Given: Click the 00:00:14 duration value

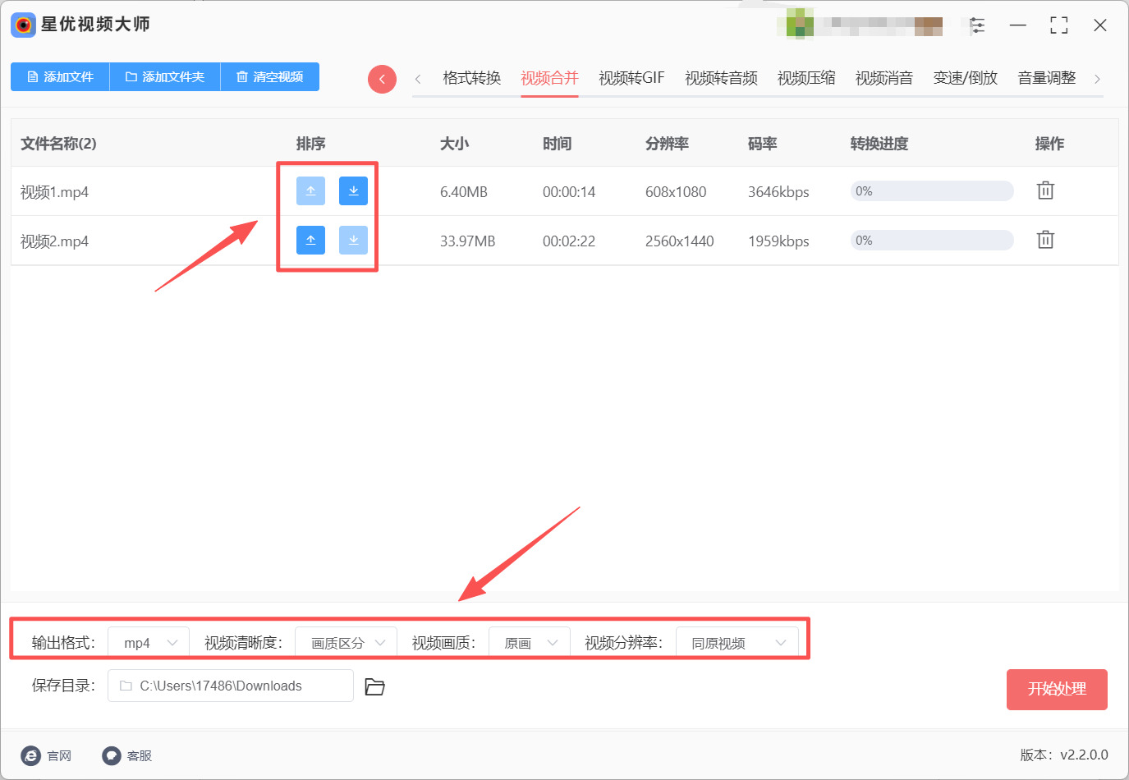Looking at the screenshot, I should click(569, 192).
